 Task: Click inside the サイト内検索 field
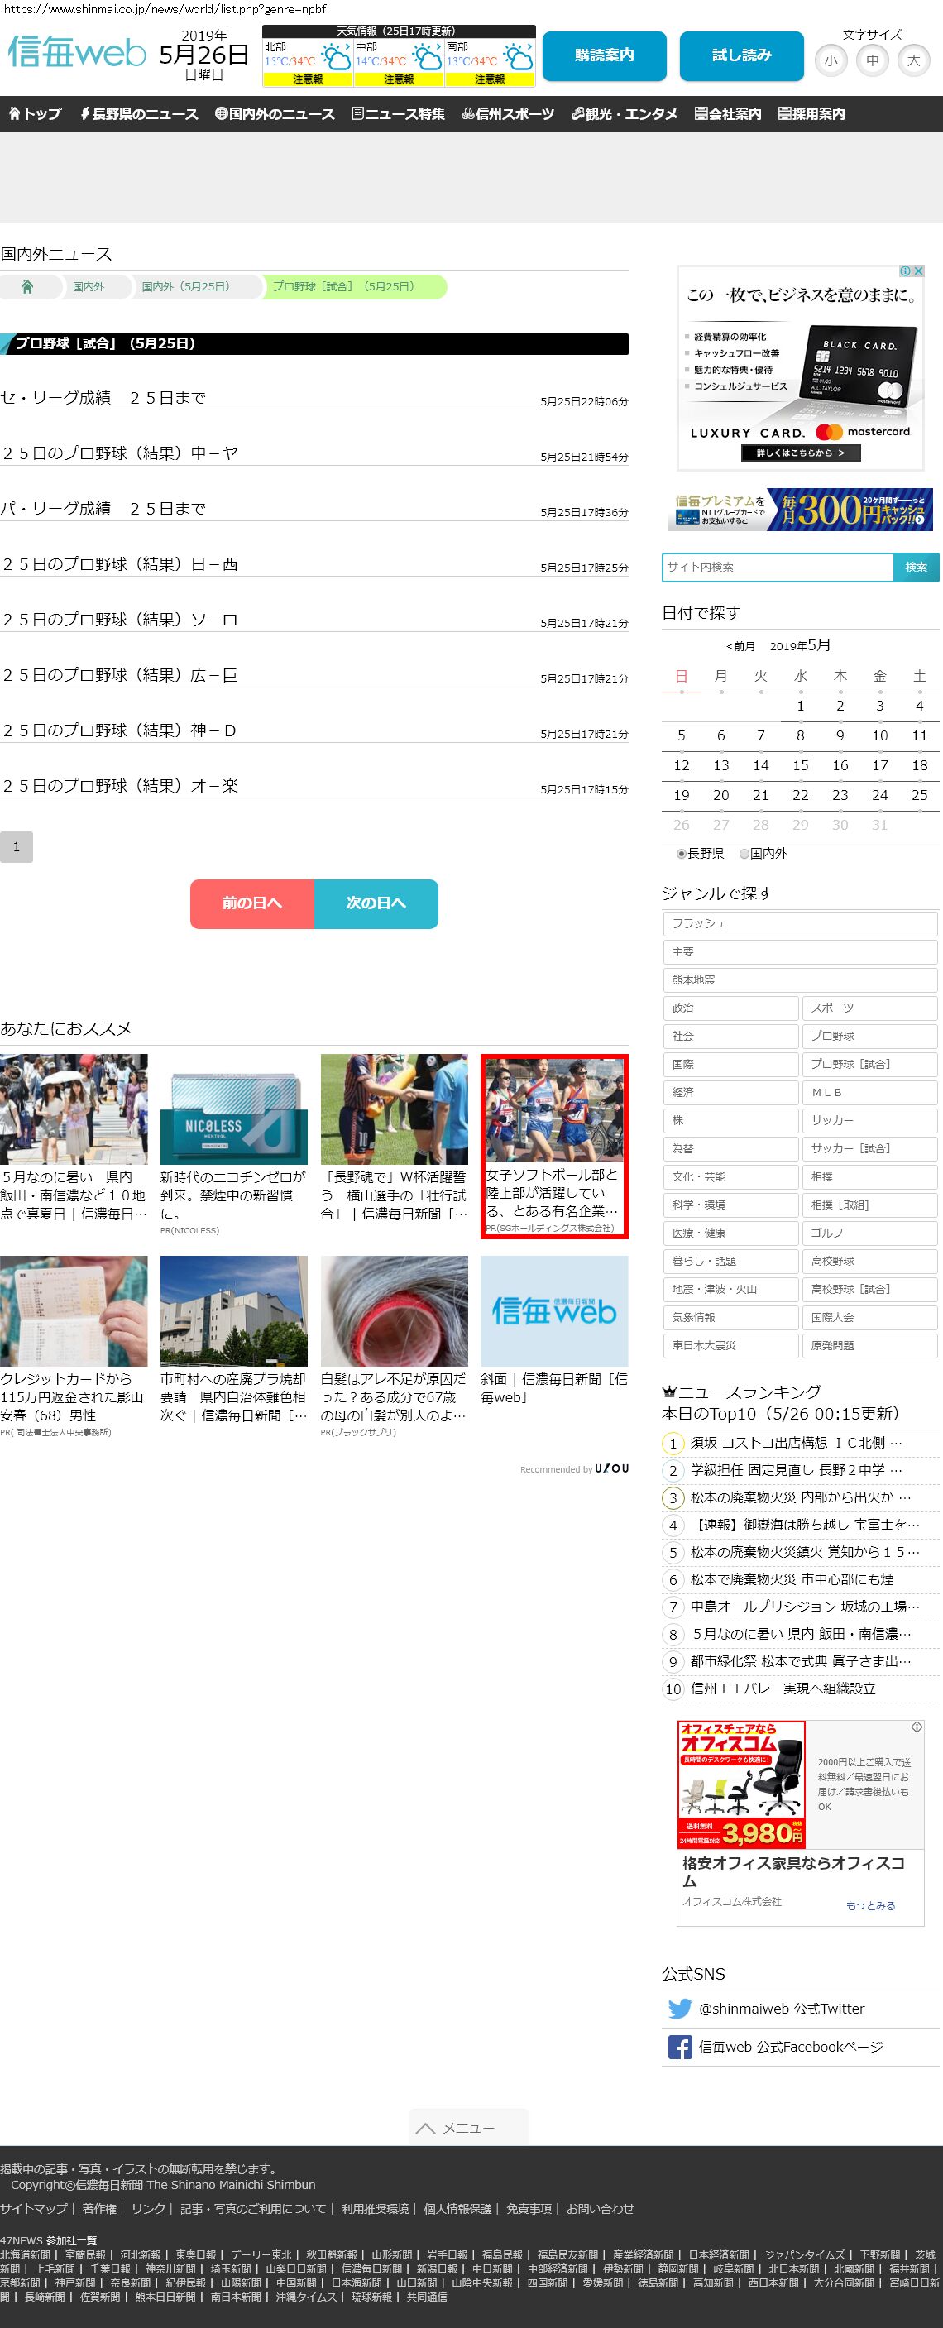(x=778, y=567)
